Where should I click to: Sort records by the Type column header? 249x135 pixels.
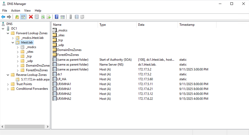(117, 25)
